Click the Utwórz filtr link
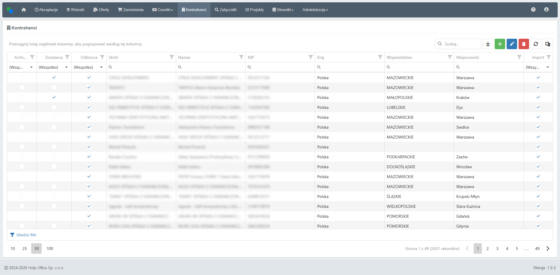The width and height of the screenshot is (560, 275). pyautogui.click(x=26, y=235)
